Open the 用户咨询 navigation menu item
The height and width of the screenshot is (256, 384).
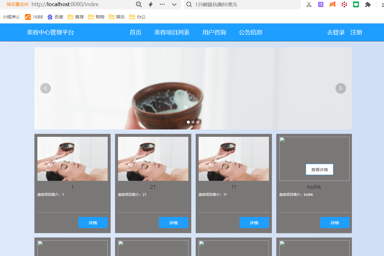(214, 32)
